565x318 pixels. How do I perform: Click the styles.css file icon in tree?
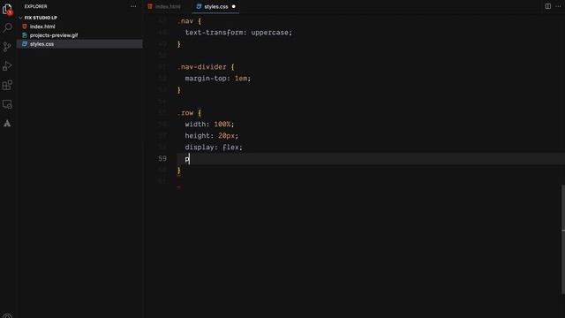click(25, 44)
